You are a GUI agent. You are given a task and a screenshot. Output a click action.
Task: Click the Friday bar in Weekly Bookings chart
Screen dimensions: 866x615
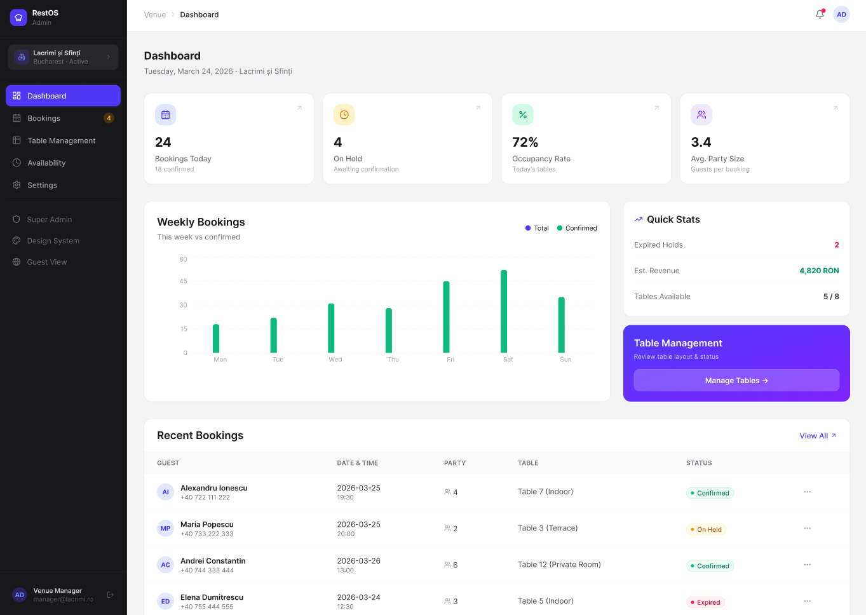tap(446, 317)
